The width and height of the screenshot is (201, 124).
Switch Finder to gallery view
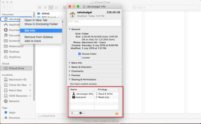(x=55, y=7)
